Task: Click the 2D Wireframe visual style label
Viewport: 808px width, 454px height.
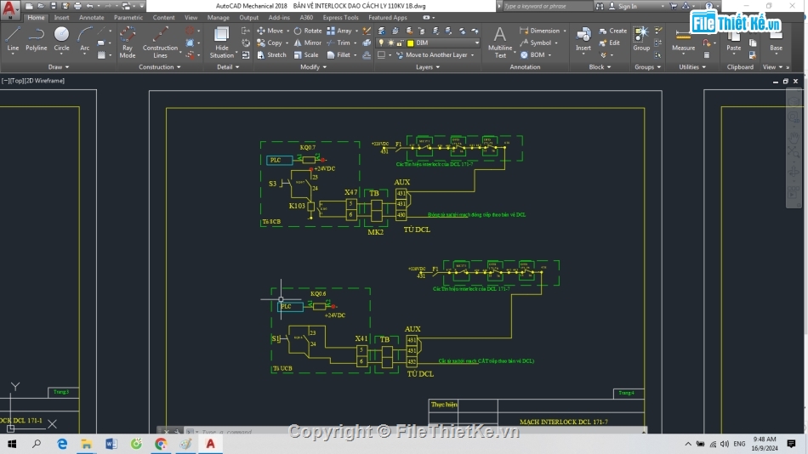Action: 45,81
